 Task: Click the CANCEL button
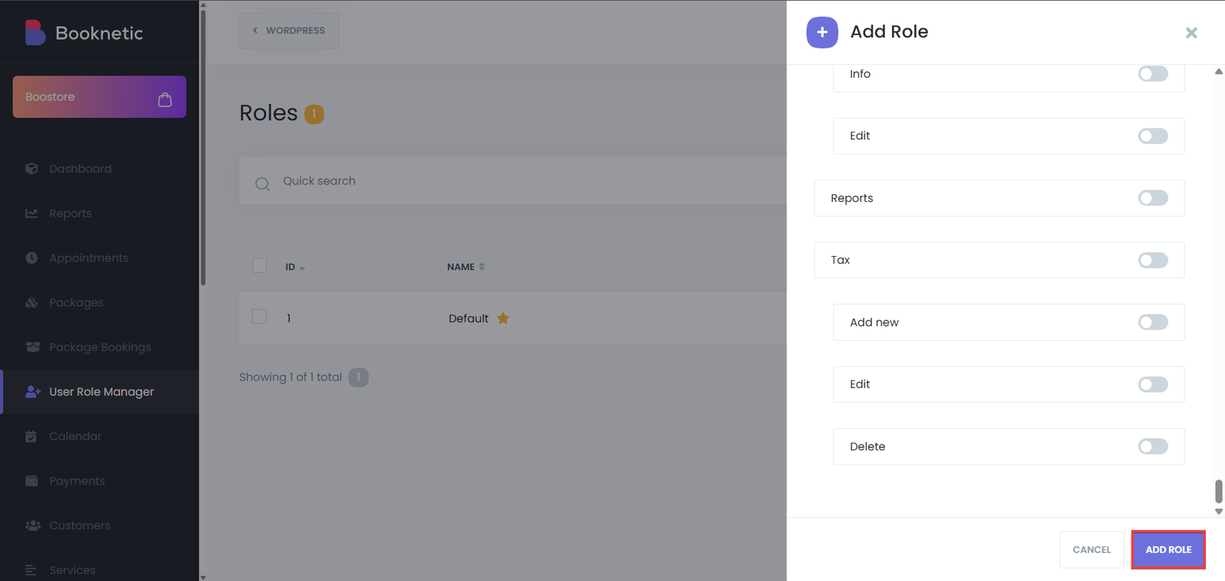(x=1091, y=550)
